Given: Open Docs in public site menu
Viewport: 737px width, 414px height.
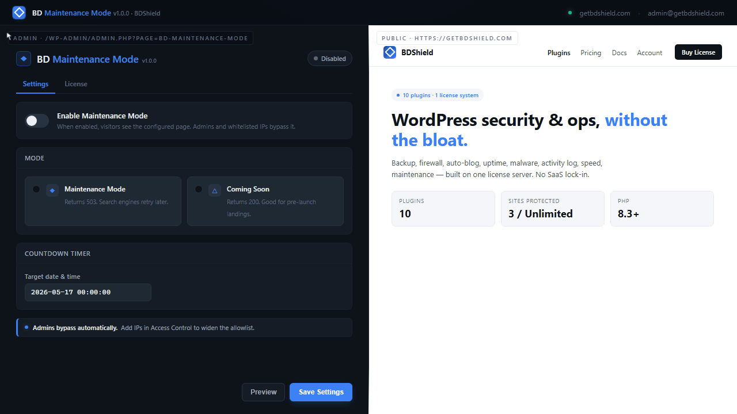Looking at the screenshot, I should (x=619, y=52).
